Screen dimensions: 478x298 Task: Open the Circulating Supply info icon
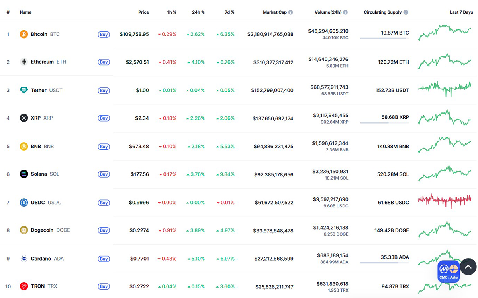pyautogui.click(x=406, y=12)
